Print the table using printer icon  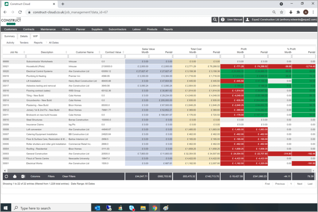pos(15,176)
